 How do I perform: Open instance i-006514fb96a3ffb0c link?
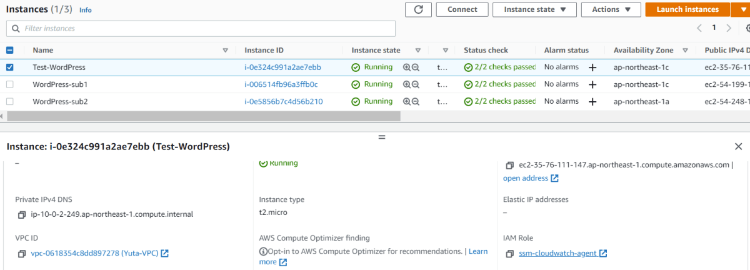point(281,84)
